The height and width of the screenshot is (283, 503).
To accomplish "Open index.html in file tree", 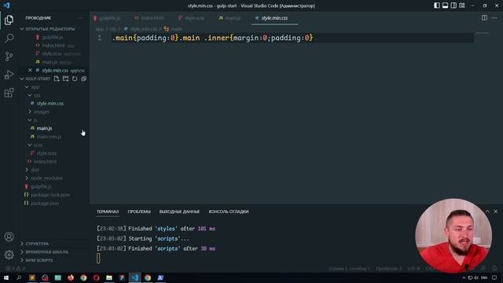I will [45, 161].
